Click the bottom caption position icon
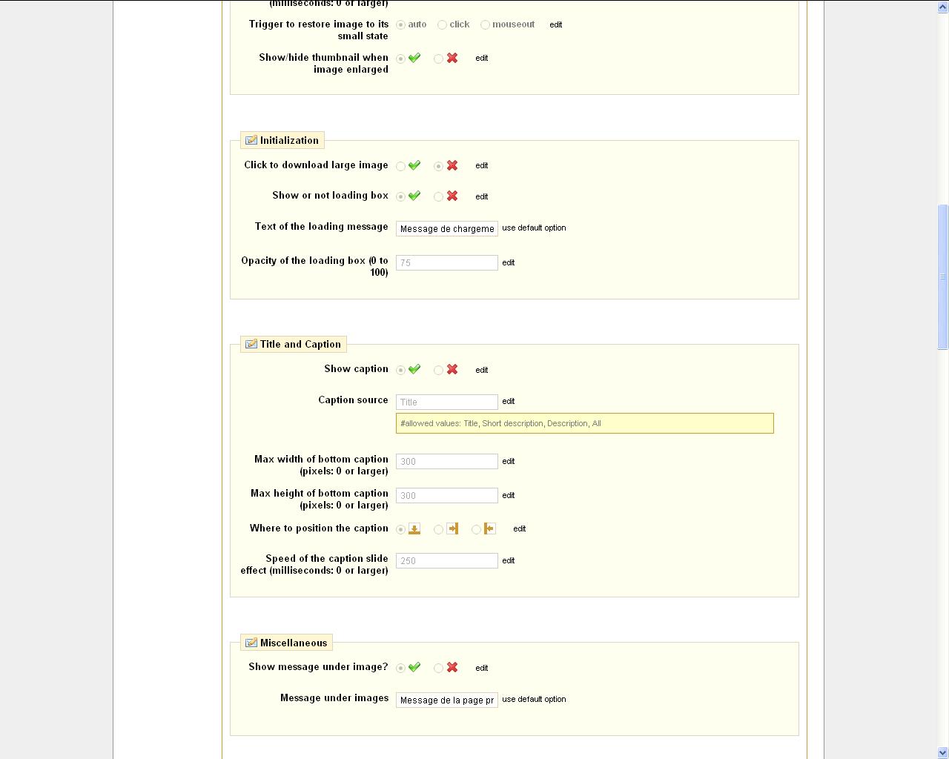 click(414, 528)
